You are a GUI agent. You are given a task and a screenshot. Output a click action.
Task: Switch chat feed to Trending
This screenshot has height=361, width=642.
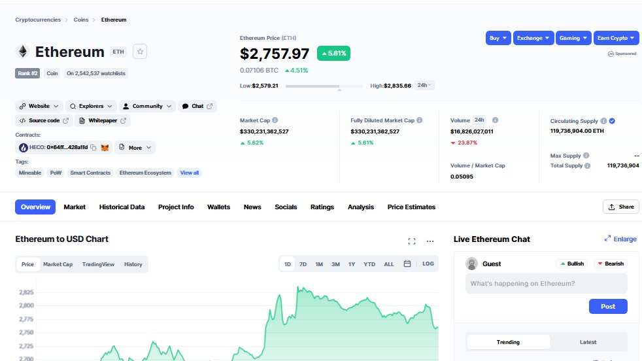tap(508, 342)
